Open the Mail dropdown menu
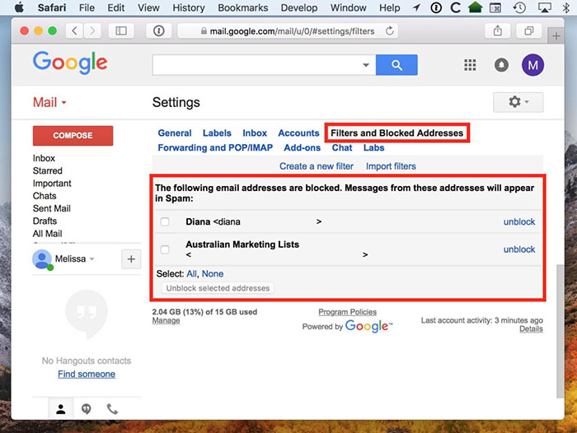The image size is (577, 433). coord(49,103)
